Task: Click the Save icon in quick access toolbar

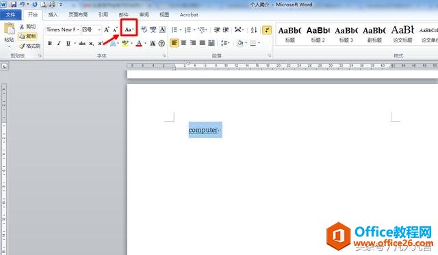Action: point(13,4)
